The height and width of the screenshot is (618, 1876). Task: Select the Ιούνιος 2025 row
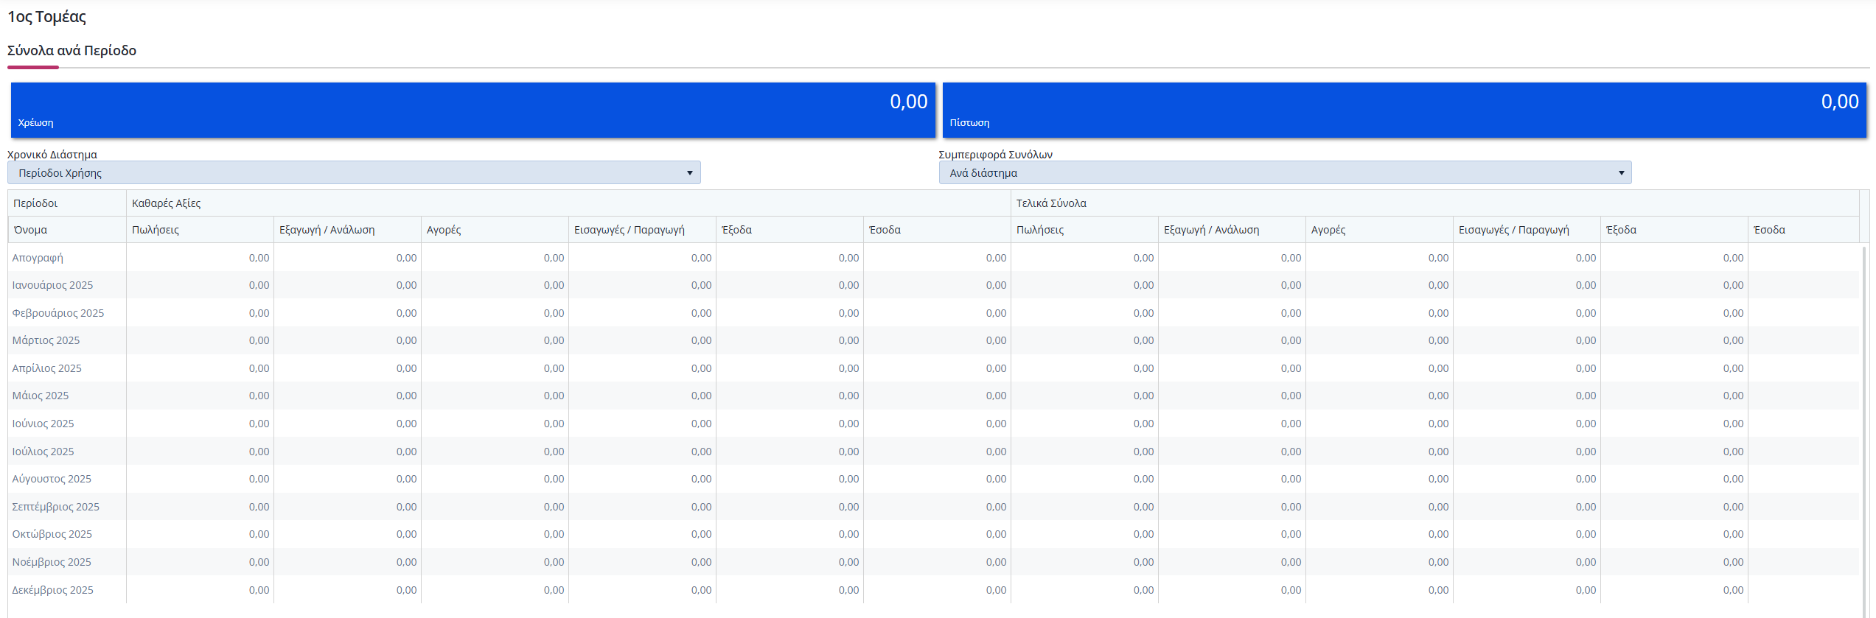coord(933,424)
